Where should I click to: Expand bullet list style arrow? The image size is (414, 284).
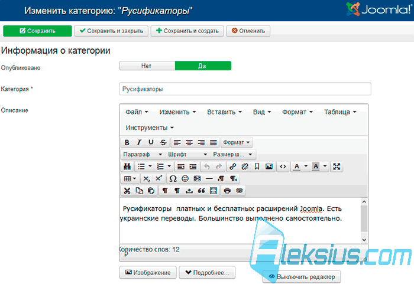pyautogui.click(x=150, y=167)
